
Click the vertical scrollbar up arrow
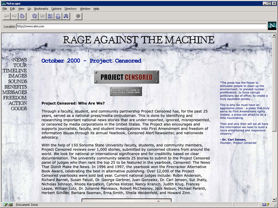[x=274, y=35]
